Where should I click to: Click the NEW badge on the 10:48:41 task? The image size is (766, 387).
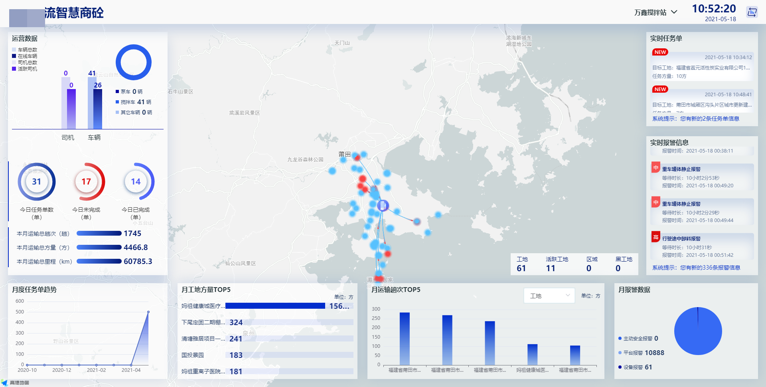pyautogui.click(x=660, y=89)
